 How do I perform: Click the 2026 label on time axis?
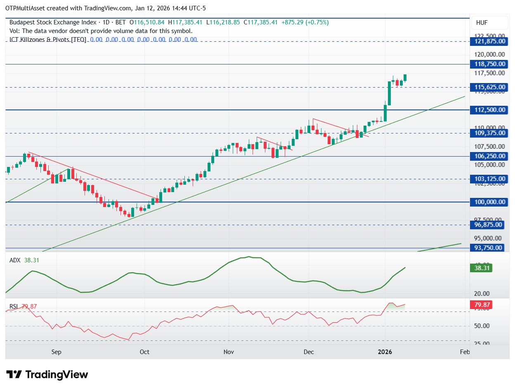(x=385, y=352)
